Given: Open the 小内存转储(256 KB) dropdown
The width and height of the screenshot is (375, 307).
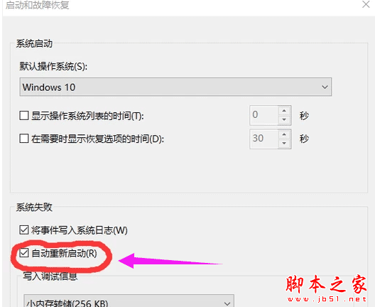Looking at the screenshot, I should pyautogui.click(x=129, y=301).
